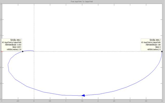The height and width of the screenshot is (103, 165).
Task: Click the left data tip showing frequency 3.6
Action: click(12, 45)
